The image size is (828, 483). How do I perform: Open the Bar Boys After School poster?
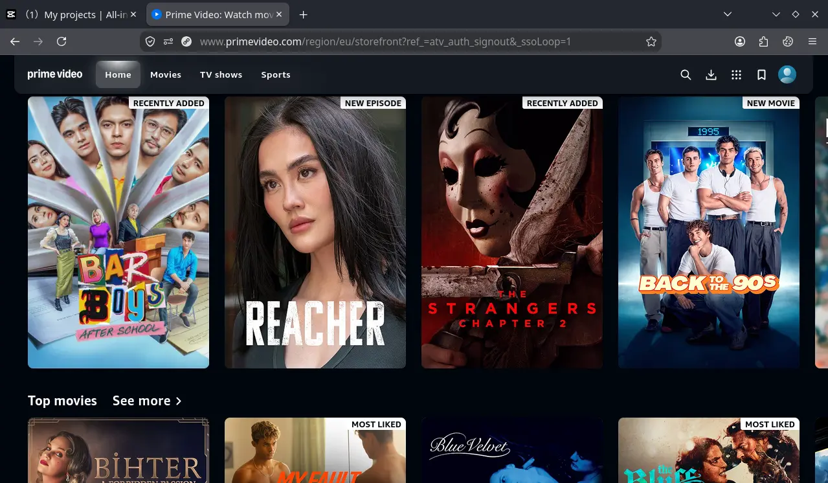click(x=118, y=232)
